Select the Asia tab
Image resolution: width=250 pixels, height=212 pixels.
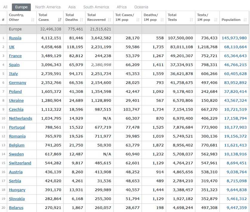[72, 7]
